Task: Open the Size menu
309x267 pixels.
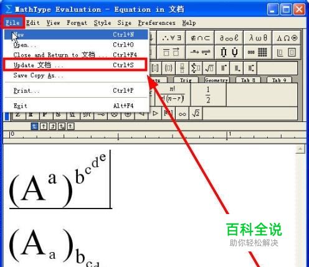Action: [124, 22]
